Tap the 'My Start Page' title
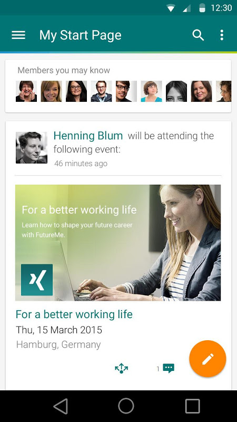 (x=81, y=35)
